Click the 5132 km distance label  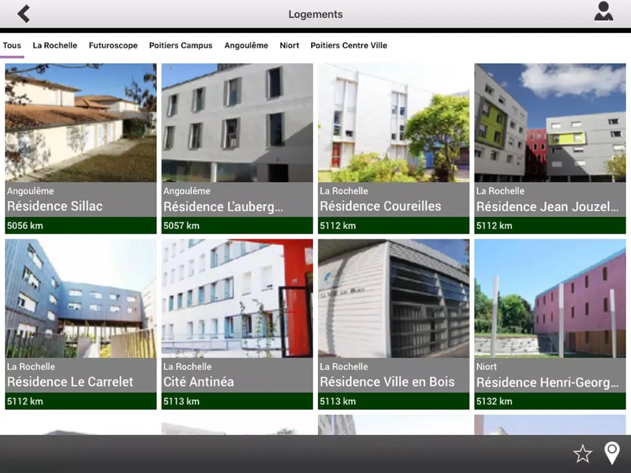[494, 401]
